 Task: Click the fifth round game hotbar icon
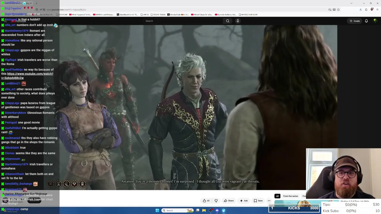82,184
